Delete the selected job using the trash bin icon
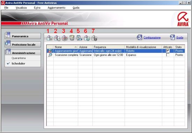 click(x=72, y=38)
